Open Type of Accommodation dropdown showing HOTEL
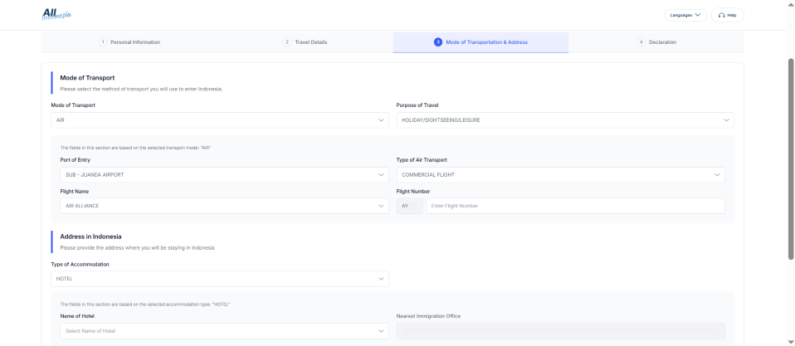795x346 pixels. coord(220,279)
